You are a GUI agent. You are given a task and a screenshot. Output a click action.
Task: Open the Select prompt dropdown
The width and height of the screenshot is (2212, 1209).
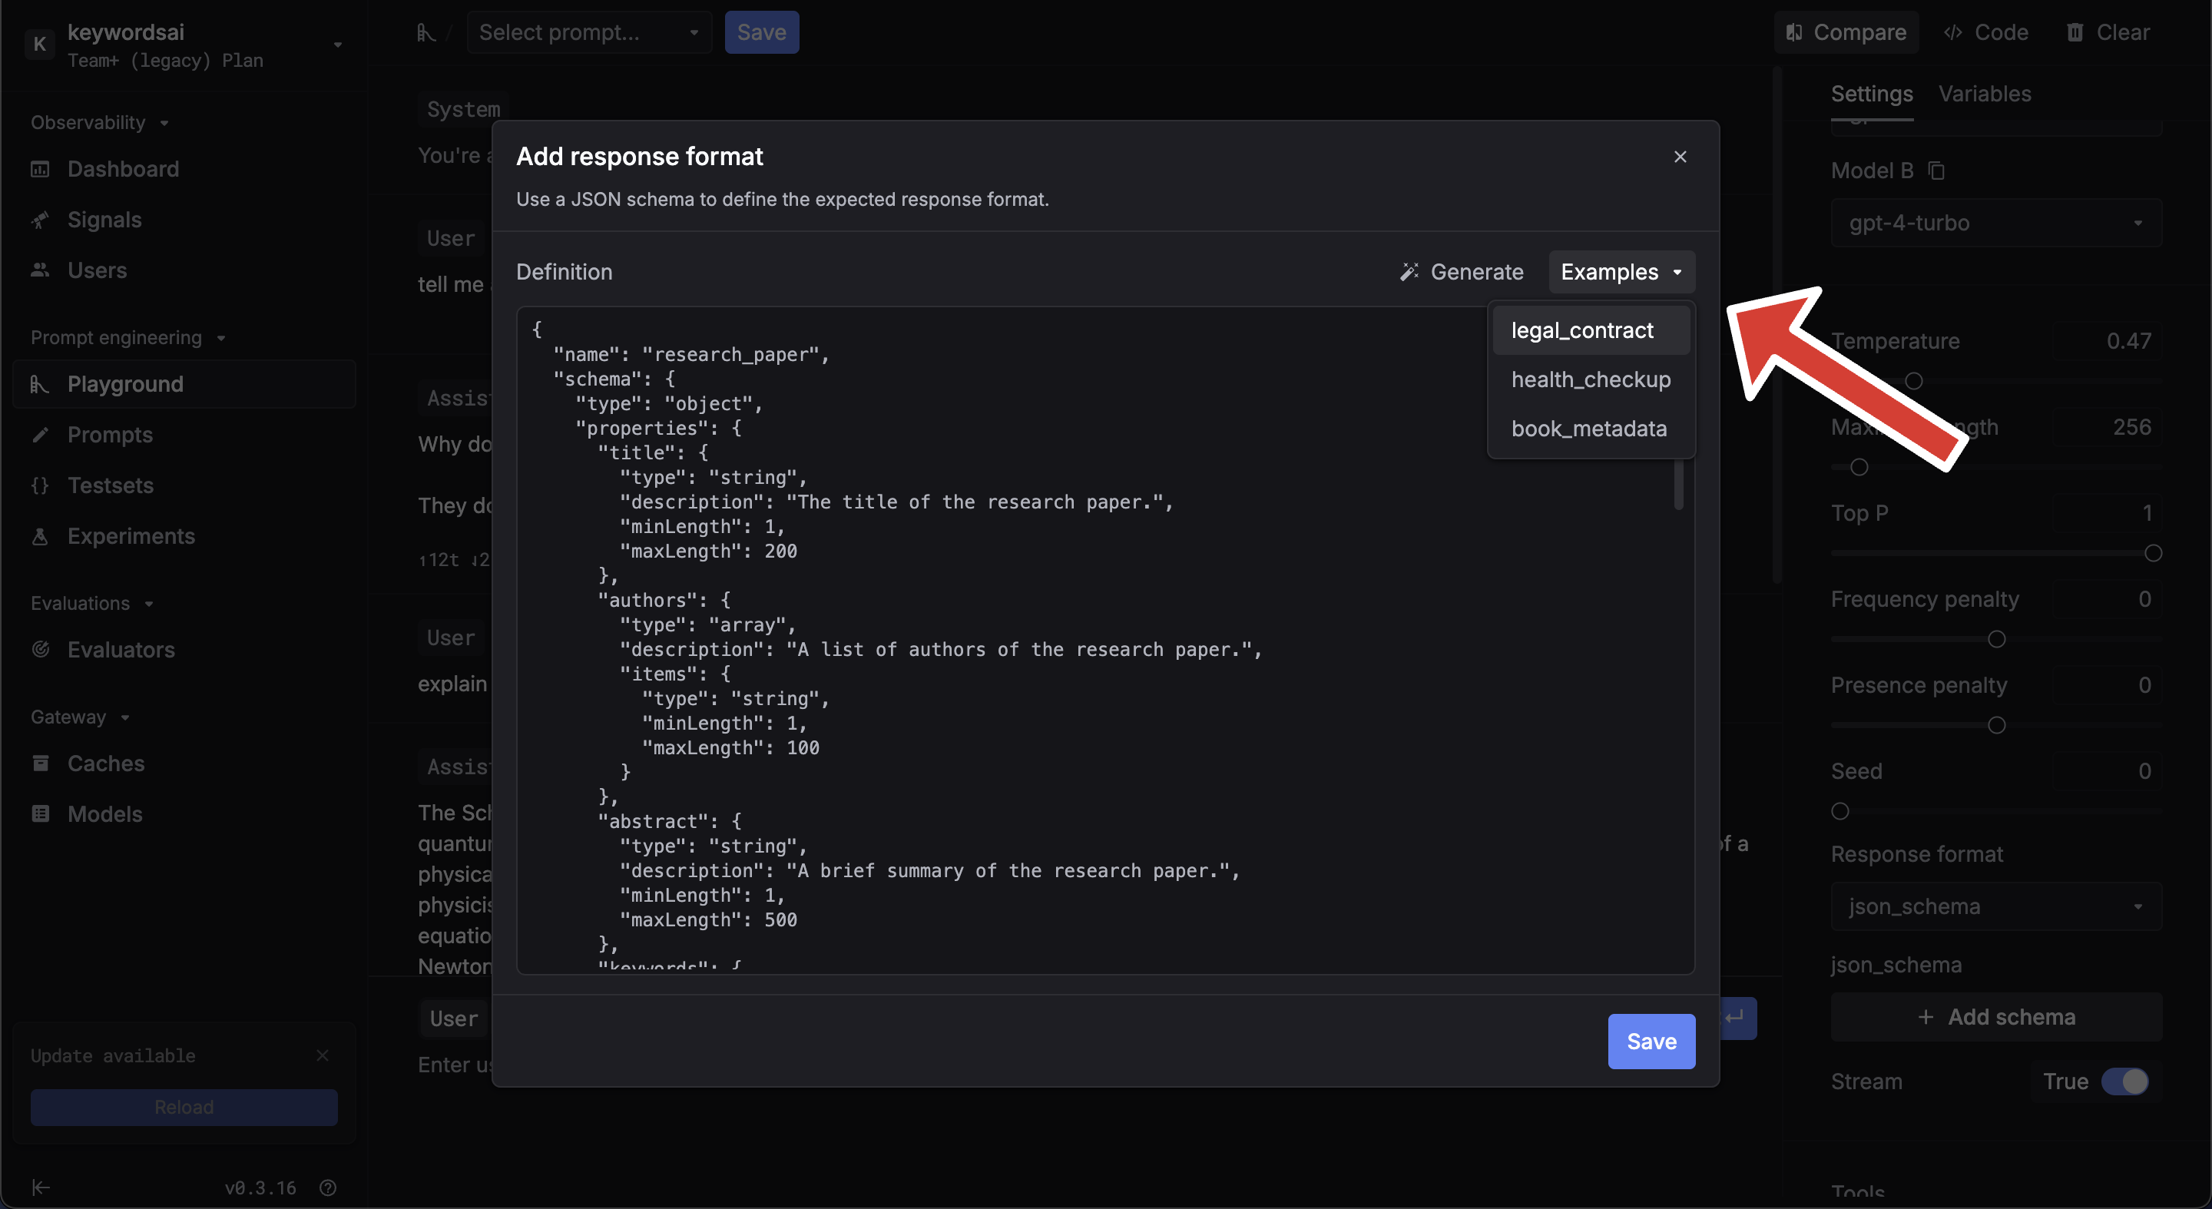click(589, 32)
